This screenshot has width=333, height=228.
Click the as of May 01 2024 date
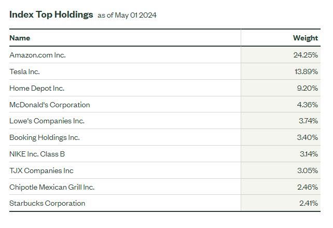(x=127, y=15)
